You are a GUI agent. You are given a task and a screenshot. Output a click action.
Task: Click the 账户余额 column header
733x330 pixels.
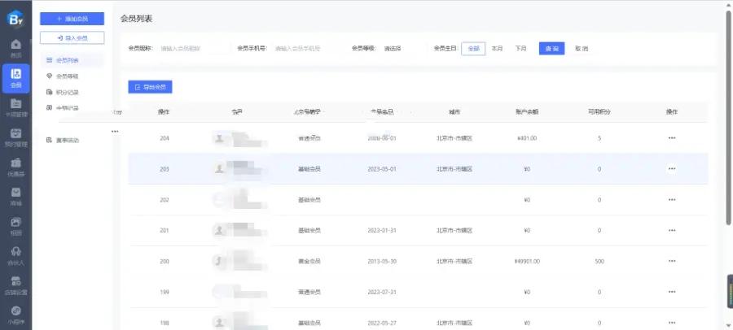tap(527, 112)
